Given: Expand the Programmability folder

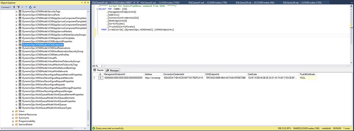Looking at the screenshot, I should tap(13, 121).
